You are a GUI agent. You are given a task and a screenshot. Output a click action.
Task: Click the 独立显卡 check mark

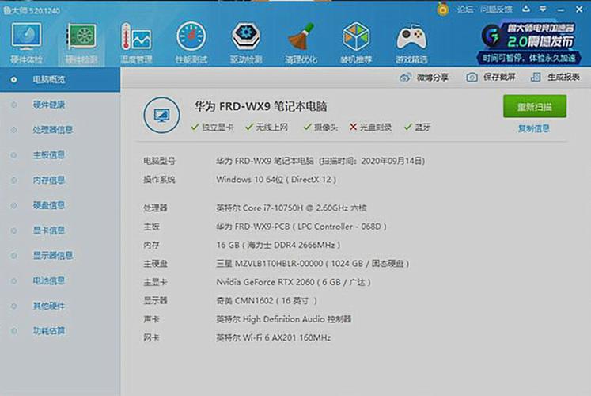[195, 127]
